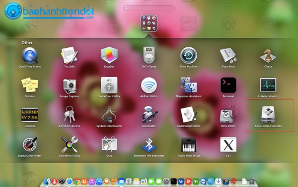Screen dimensions: 298x187
Task: Open Messages from the Dock
Action: pos(159,181)
